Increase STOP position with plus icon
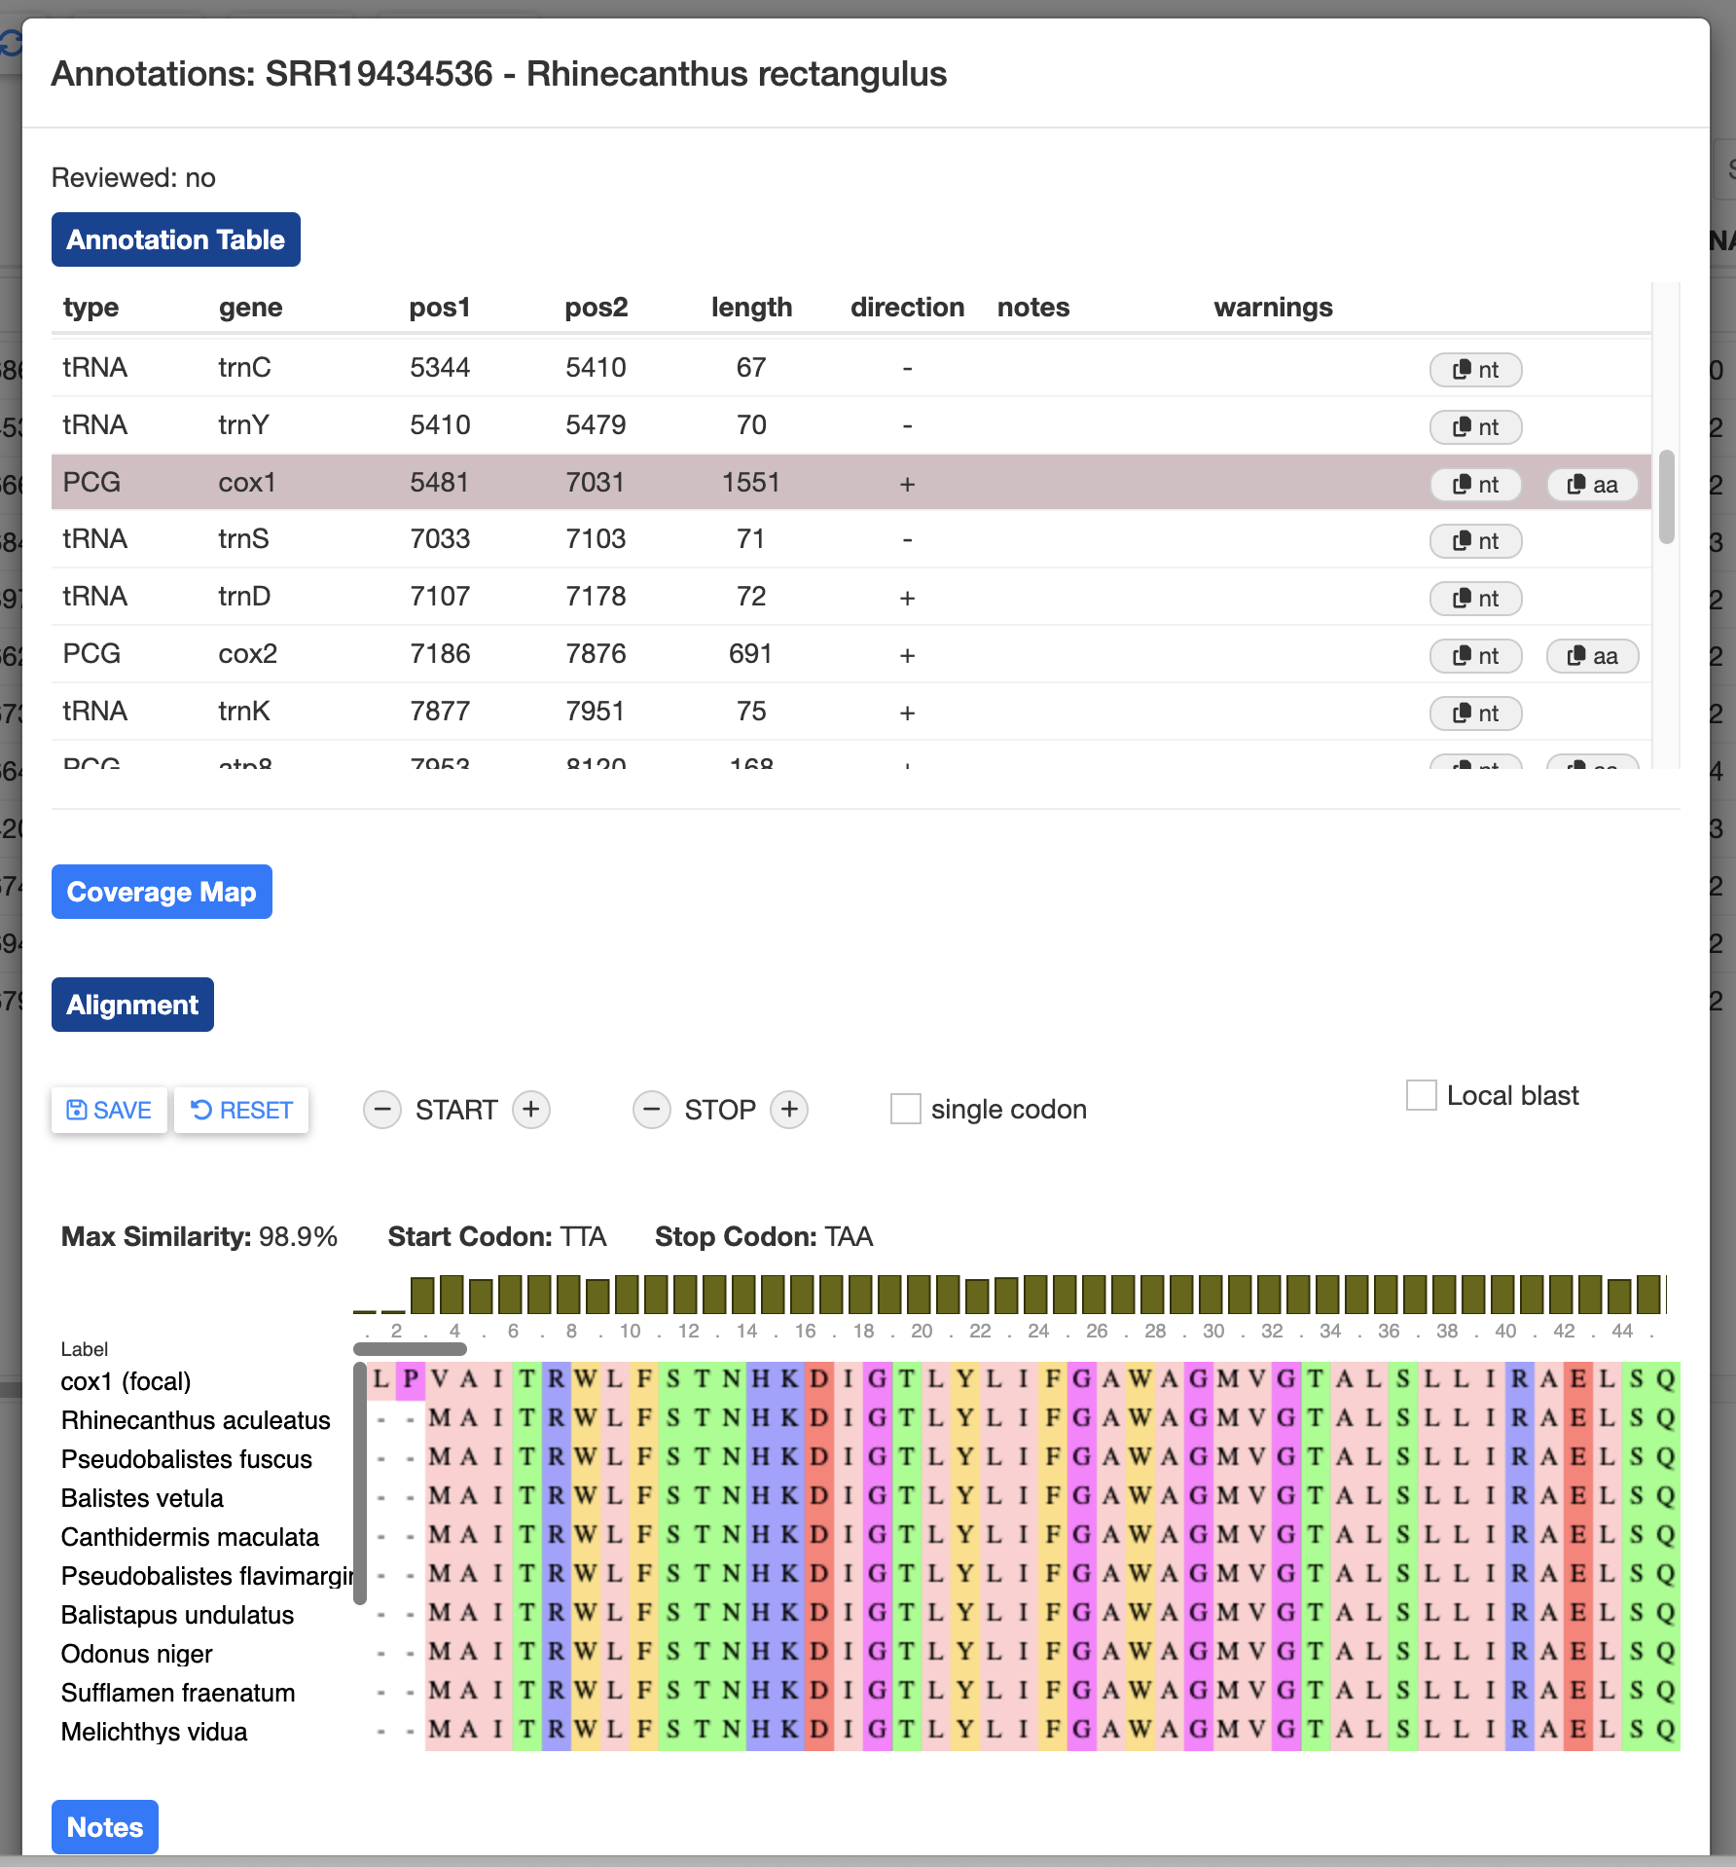 click(x=789, y=1110)
